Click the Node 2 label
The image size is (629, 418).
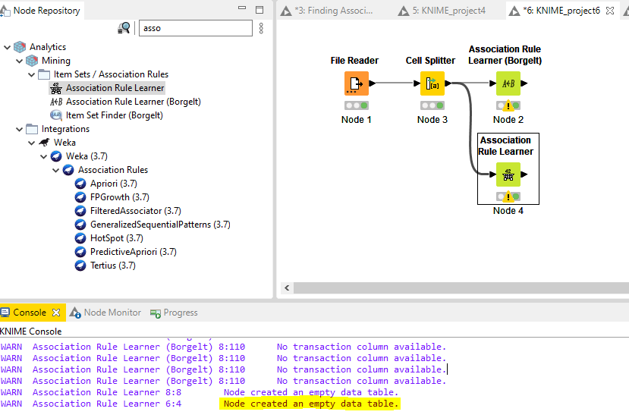508,120
